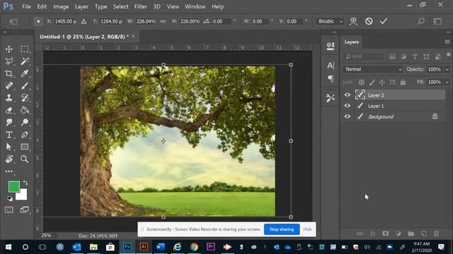This screenshot has width=453, height=254.
Task: Toggle Quick Mask mode
Action: [9, 210]
